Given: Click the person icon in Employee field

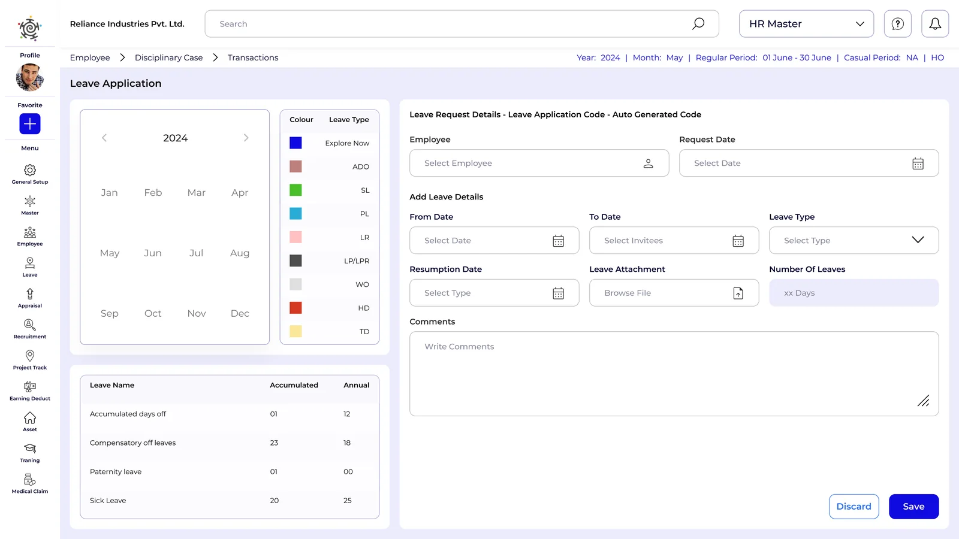Looking at the screenshot, I should (648, 163).
